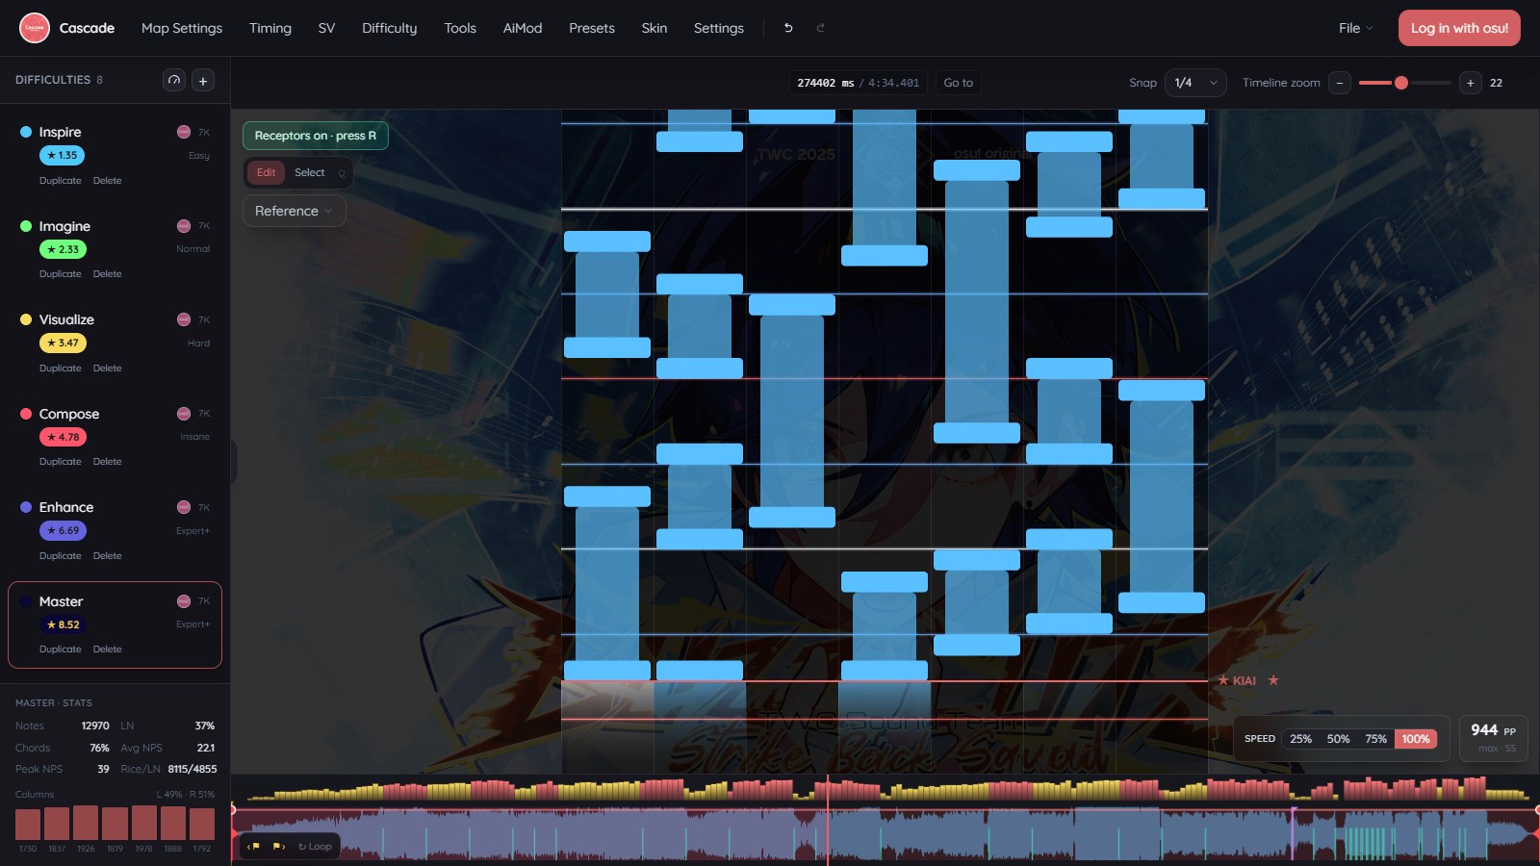Increase timeline zoom with plus button
The image size is (1540, 866).
pyautogui.click(x=1470, y=83)
